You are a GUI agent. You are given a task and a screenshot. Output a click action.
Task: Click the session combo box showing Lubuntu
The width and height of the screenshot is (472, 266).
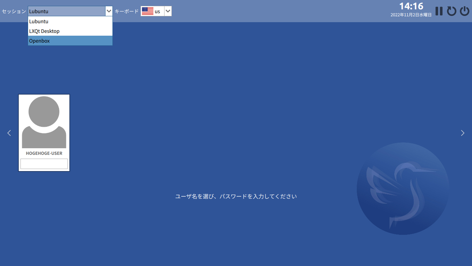70,11
